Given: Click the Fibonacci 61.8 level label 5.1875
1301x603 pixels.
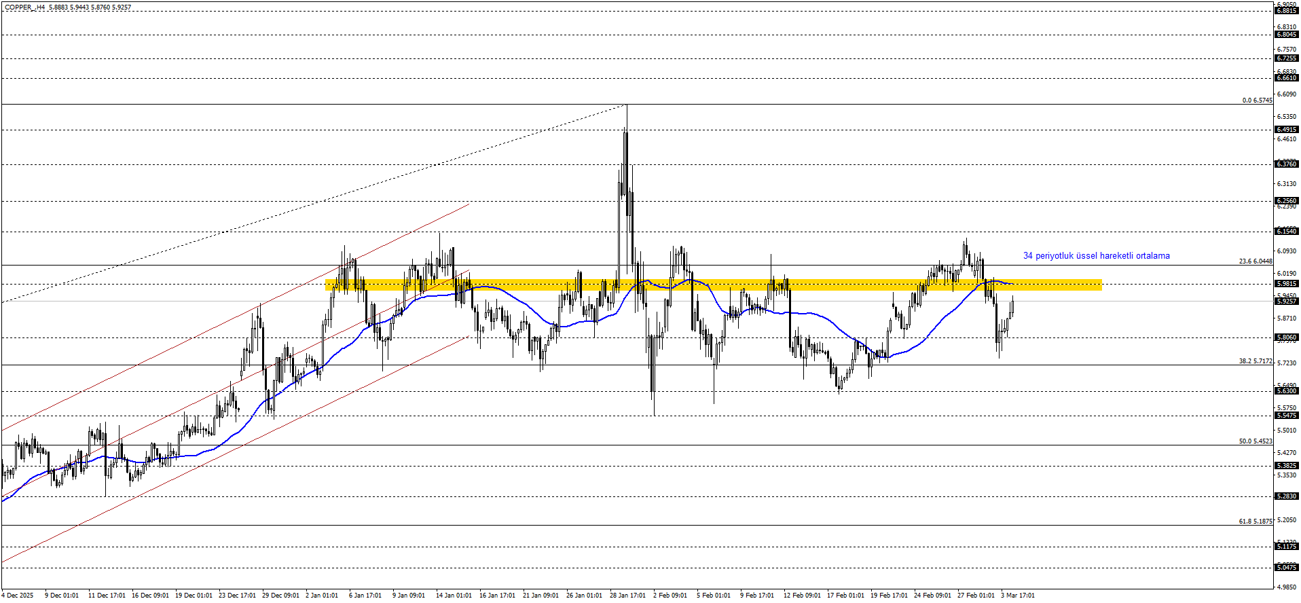Looking at the screenshot, I should (1255, 522).
